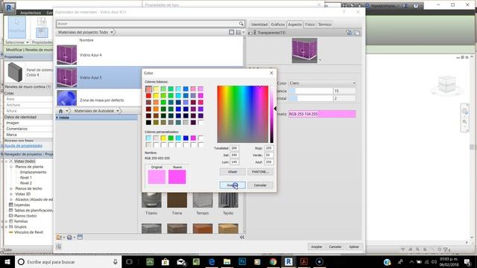Click the library home icon
This screenshot has width=477, height=268.
[x=61, y=111]
